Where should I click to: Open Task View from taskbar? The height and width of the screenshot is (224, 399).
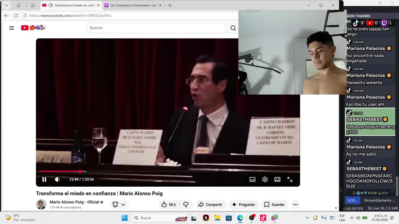[194, 218]
